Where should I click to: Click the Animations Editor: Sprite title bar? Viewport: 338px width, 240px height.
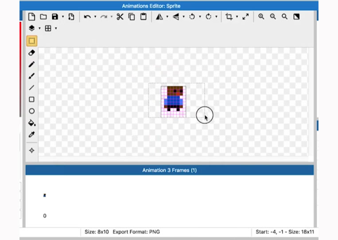tap(151, 6)
